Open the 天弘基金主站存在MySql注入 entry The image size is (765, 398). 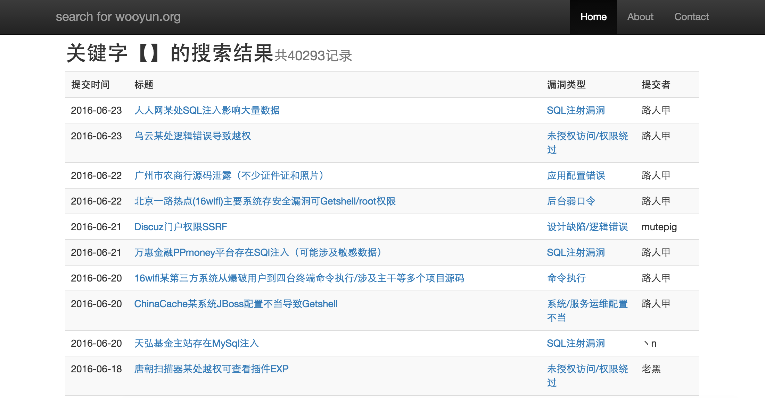[196, 344]
